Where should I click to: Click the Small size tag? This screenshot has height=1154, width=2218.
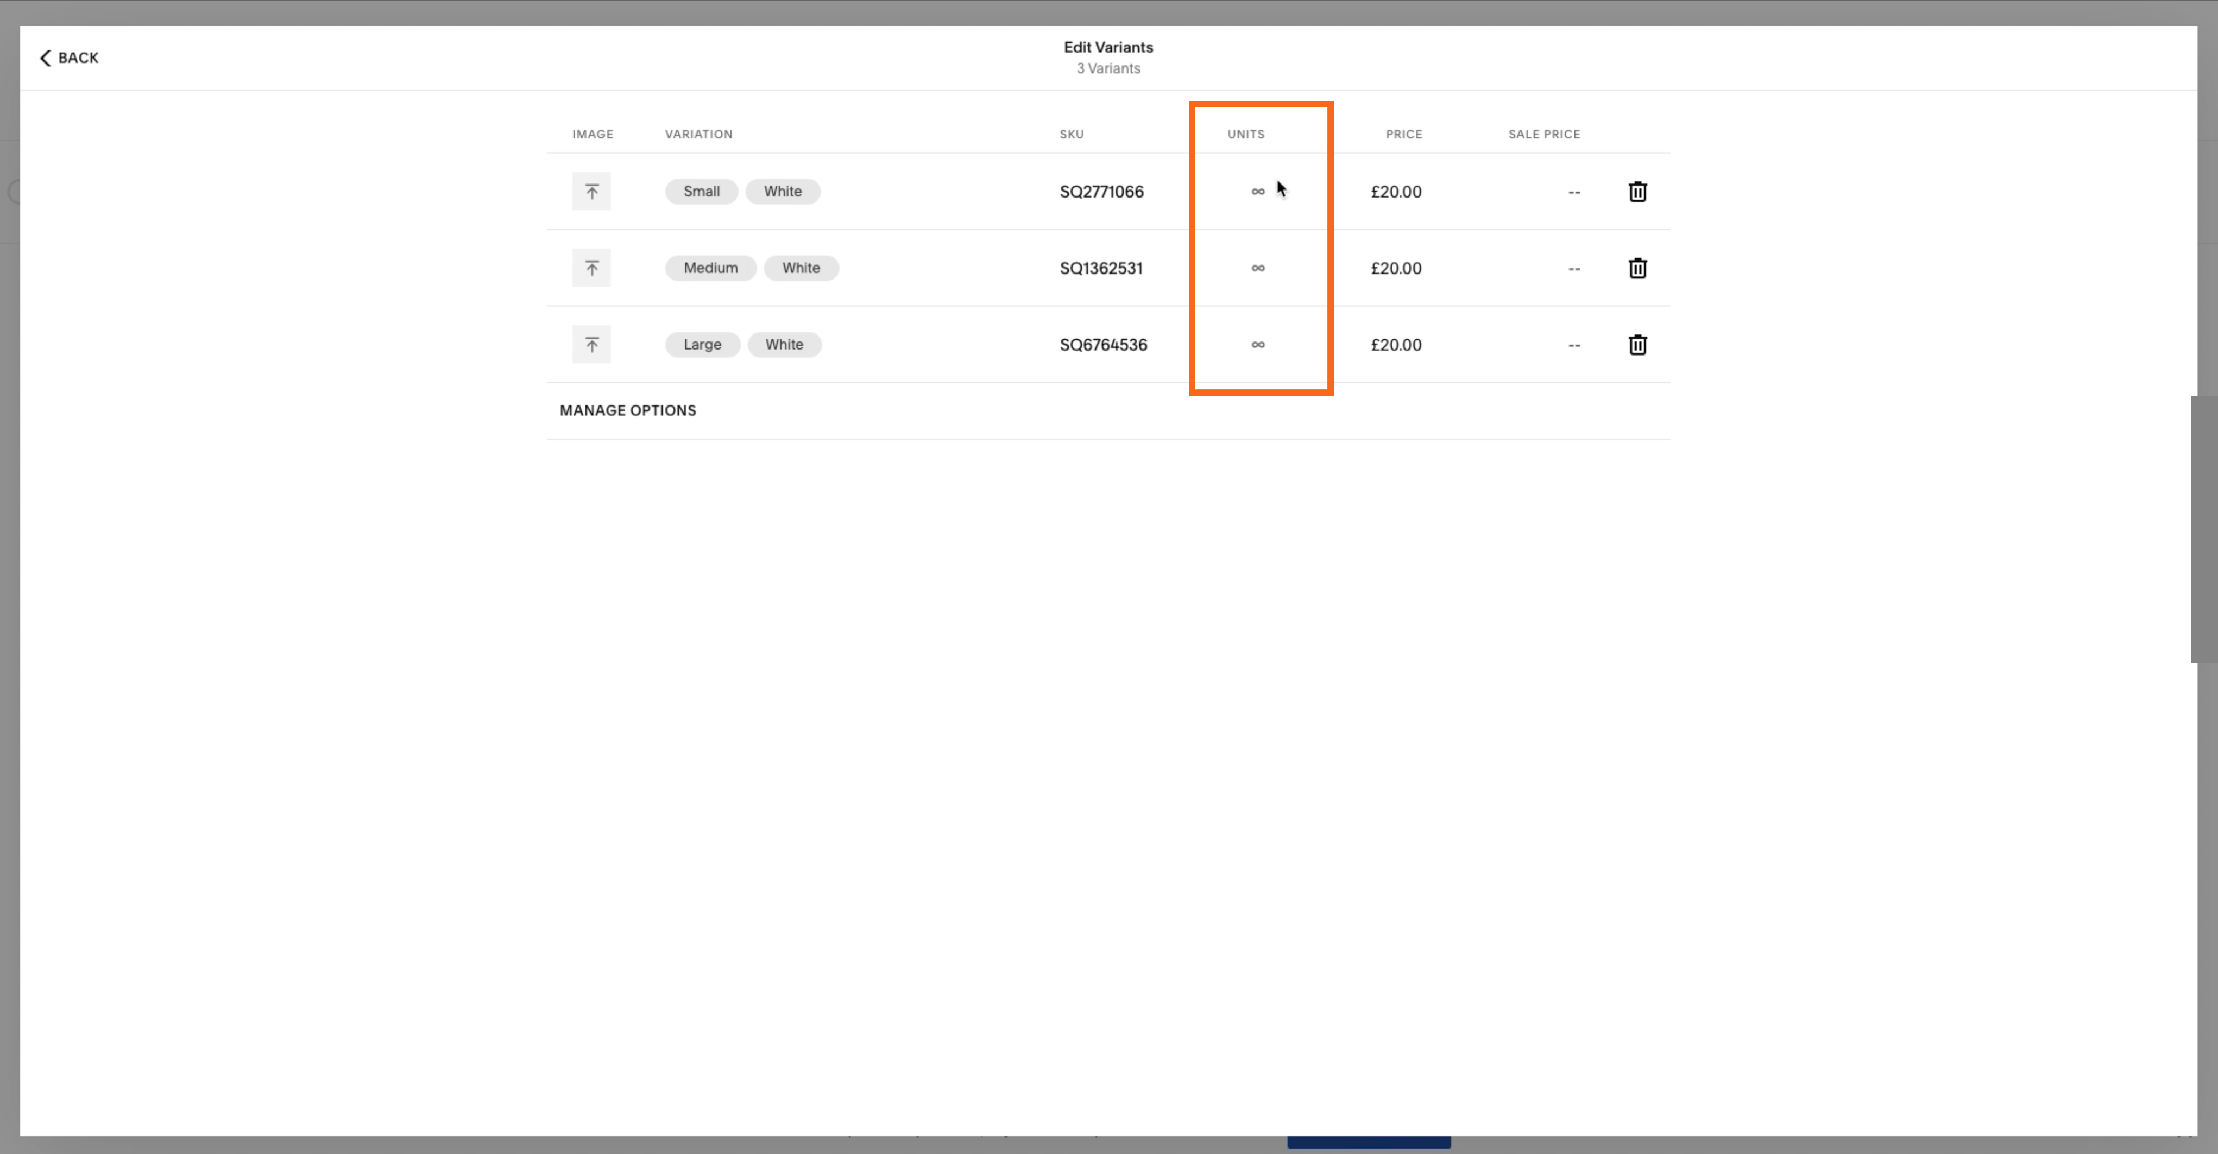(x=701, y=191)
